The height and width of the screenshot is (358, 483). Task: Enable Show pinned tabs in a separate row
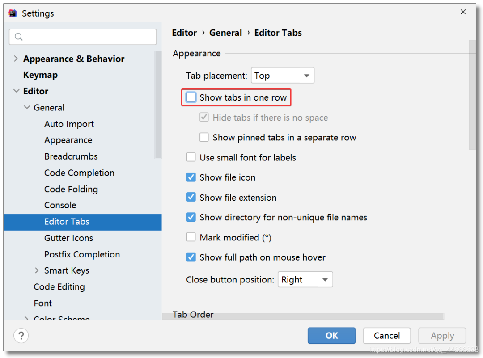pos(204,137)
